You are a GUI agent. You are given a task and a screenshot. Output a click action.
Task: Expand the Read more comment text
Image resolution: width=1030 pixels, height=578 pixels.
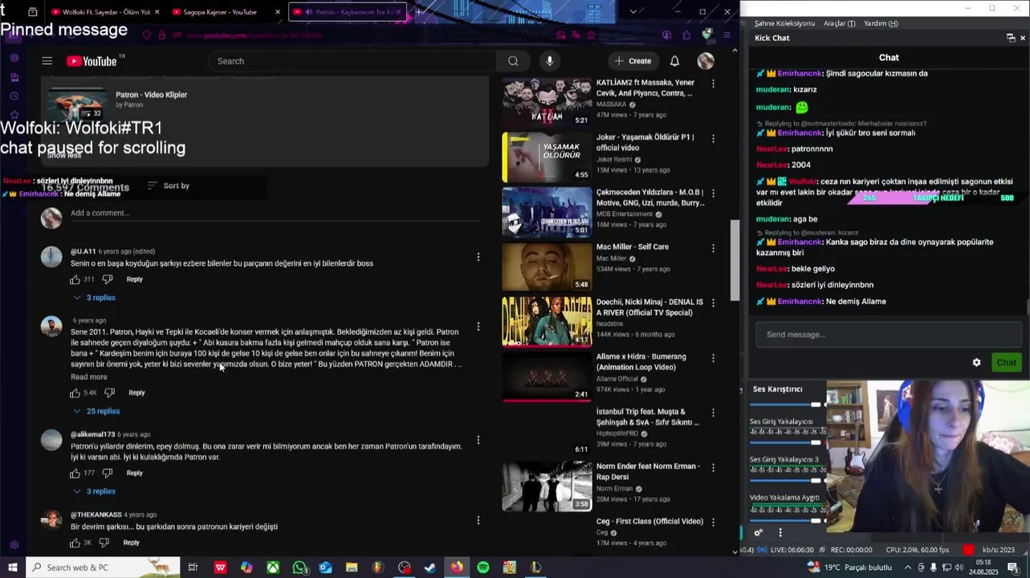point(88,377)
